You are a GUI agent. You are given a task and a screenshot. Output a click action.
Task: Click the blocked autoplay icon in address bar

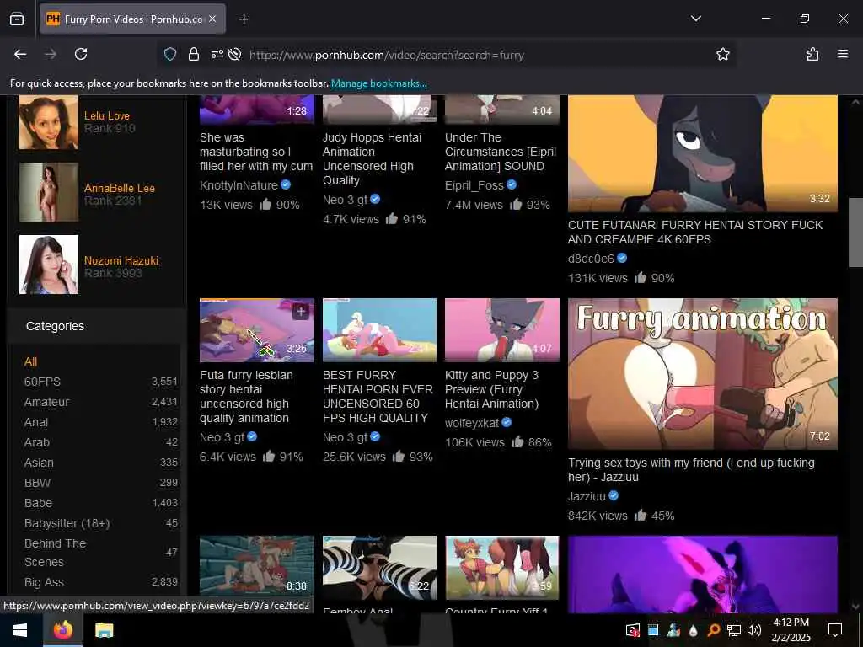235,54
